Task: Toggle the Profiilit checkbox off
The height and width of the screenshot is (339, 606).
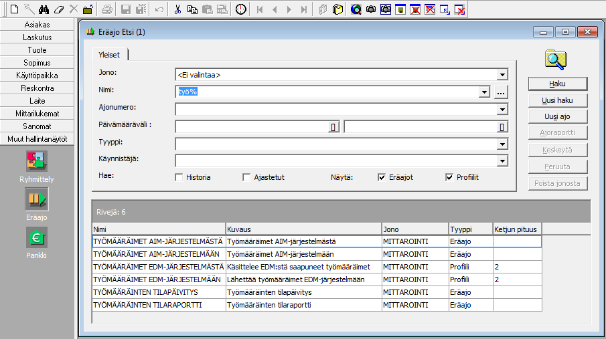Action: click(x=449, y=177)
